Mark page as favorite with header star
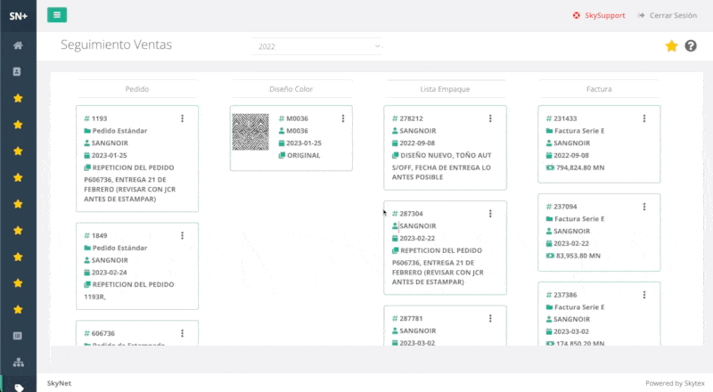Viewport: 713px width, 392px height. click(671, 46)
